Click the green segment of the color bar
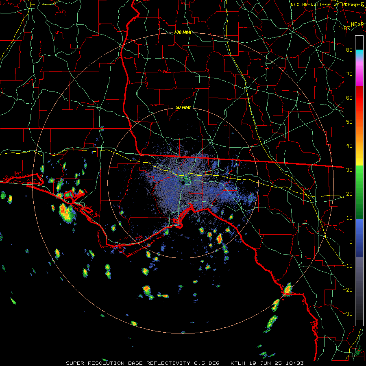366x366 pixels. pyautogui.click(x=359, y=192)
